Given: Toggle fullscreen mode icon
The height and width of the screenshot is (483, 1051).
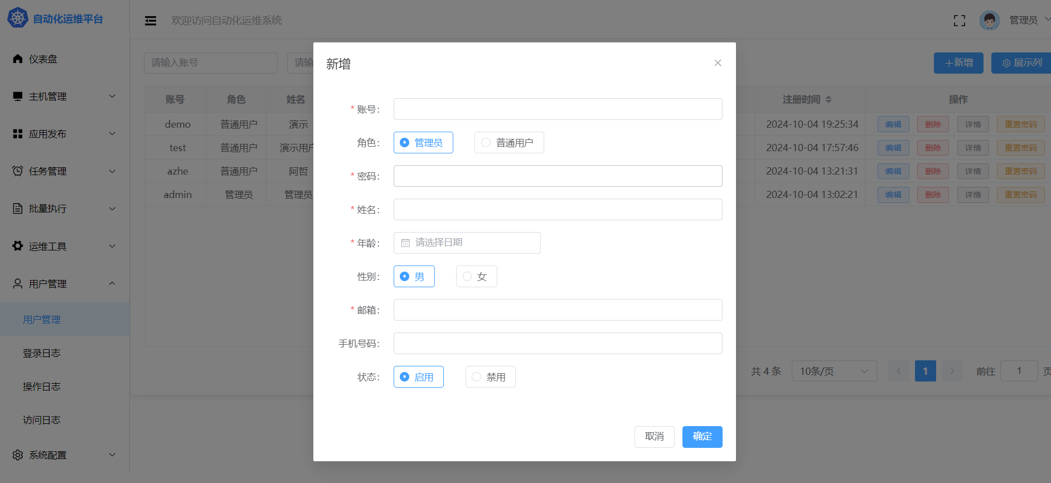Looking at the screenshot, I should [x=959, y=21].
